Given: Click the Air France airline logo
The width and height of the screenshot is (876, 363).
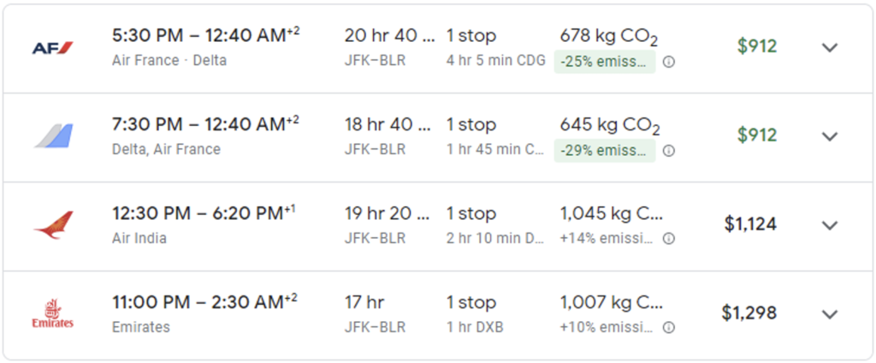Looking at the screenshot, I should point(53,48).
